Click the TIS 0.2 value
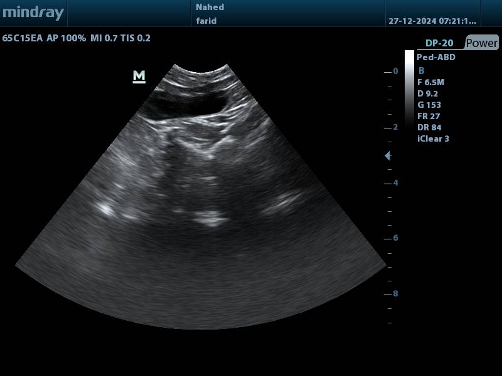Viewport: 502px width, 376px height. [x=136, y=38]
